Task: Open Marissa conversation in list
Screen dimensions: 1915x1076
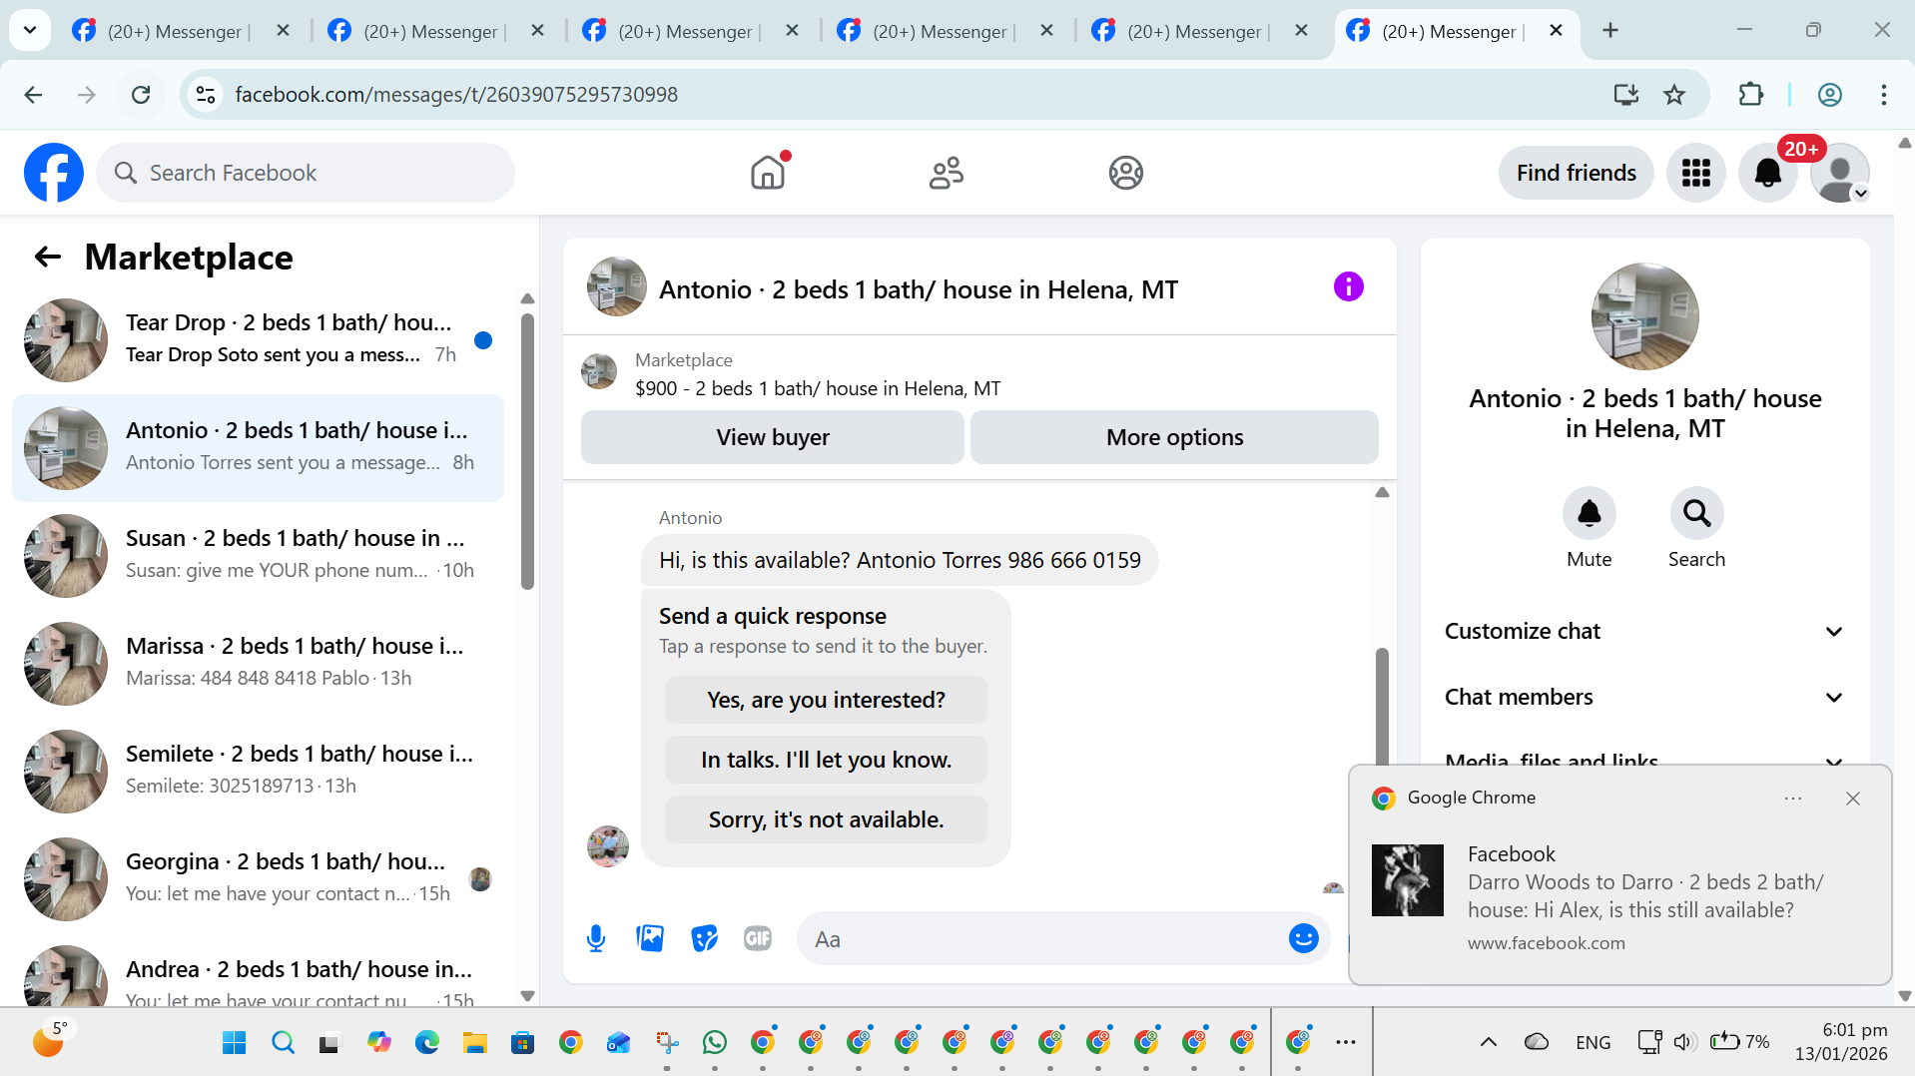Action: pyautogui.click(x=258, y=663)
